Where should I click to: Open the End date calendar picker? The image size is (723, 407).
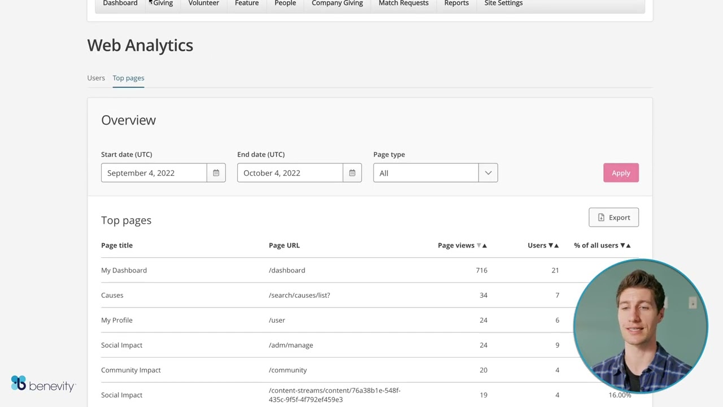[352, 173]
